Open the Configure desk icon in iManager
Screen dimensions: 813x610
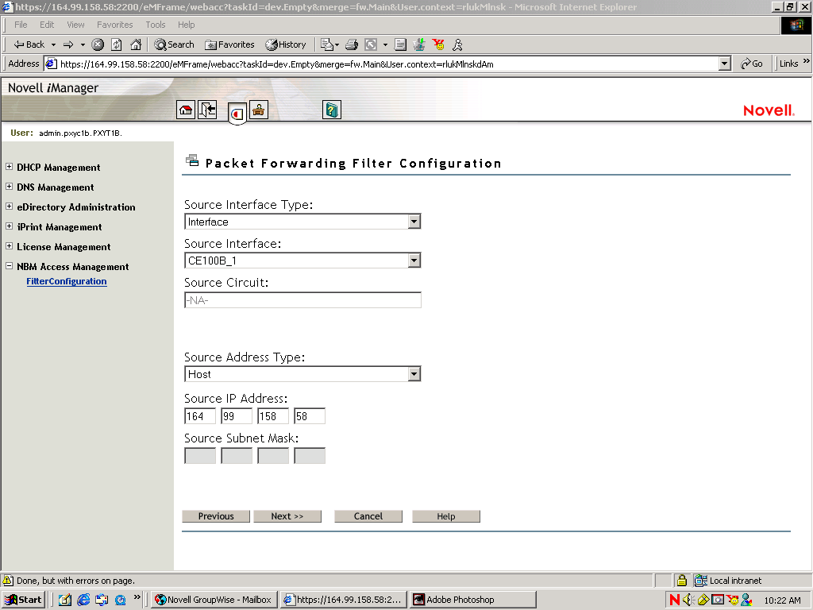(x=259, y=110)
